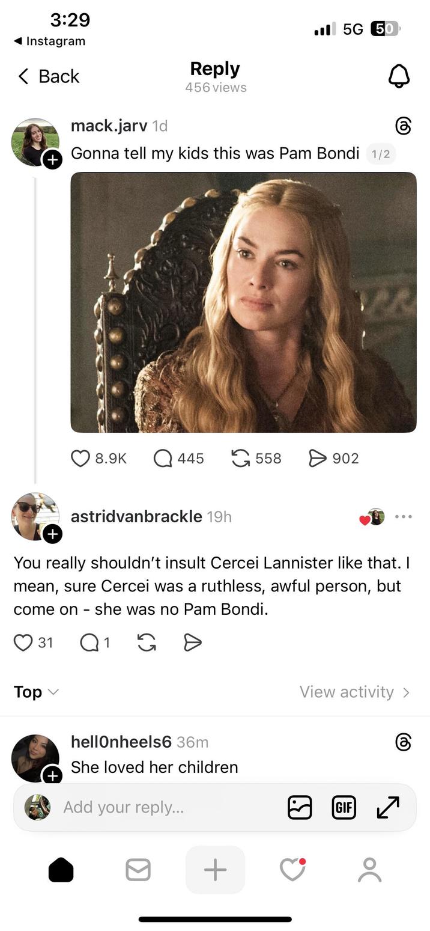Expand the reply composer with the arrow icon
430x931 pixels.
pos(388,807)
